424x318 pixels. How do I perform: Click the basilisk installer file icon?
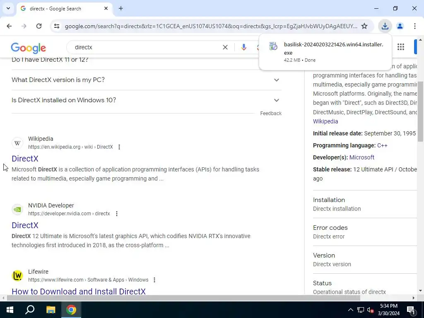(273, 46)
